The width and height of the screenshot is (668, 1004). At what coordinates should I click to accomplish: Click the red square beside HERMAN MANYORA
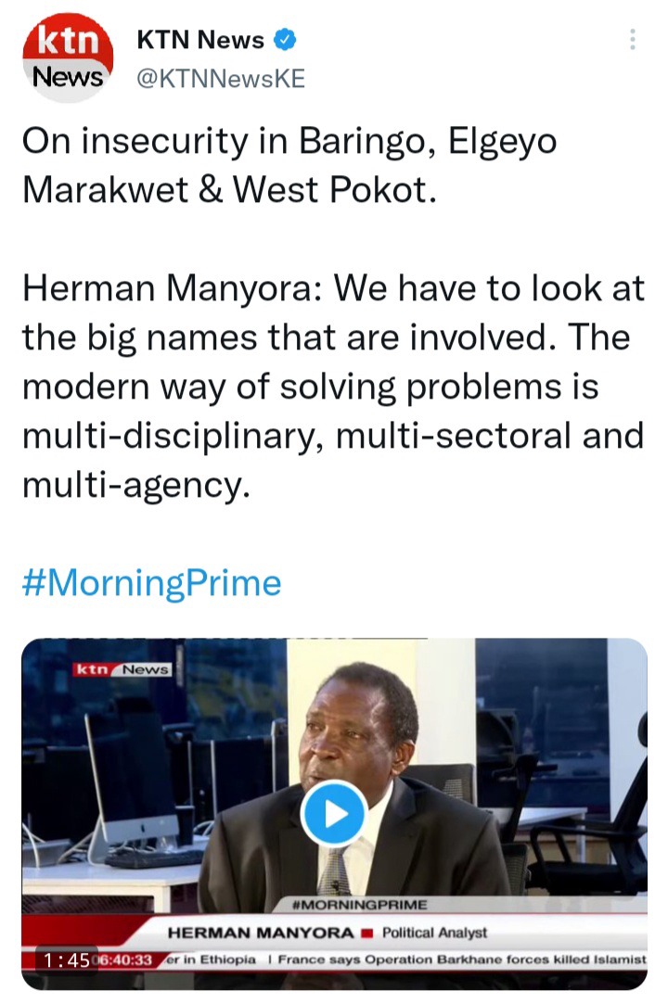[x=367, y=933]
